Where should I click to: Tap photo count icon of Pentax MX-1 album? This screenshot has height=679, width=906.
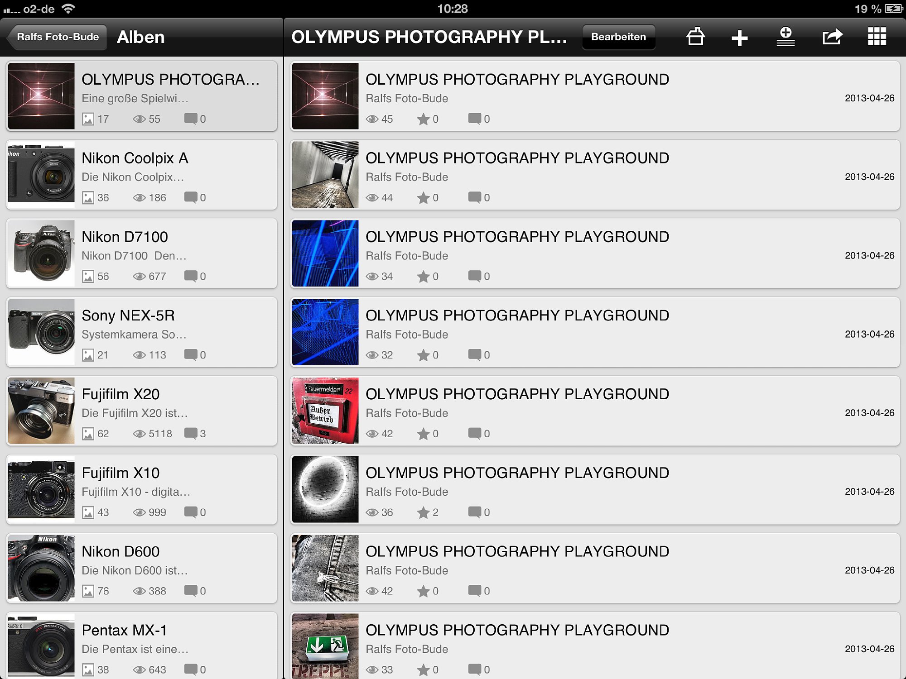[x=88, y=670]
